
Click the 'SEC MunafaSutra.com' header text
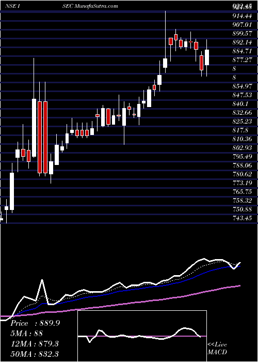click(x=90, y=6)
